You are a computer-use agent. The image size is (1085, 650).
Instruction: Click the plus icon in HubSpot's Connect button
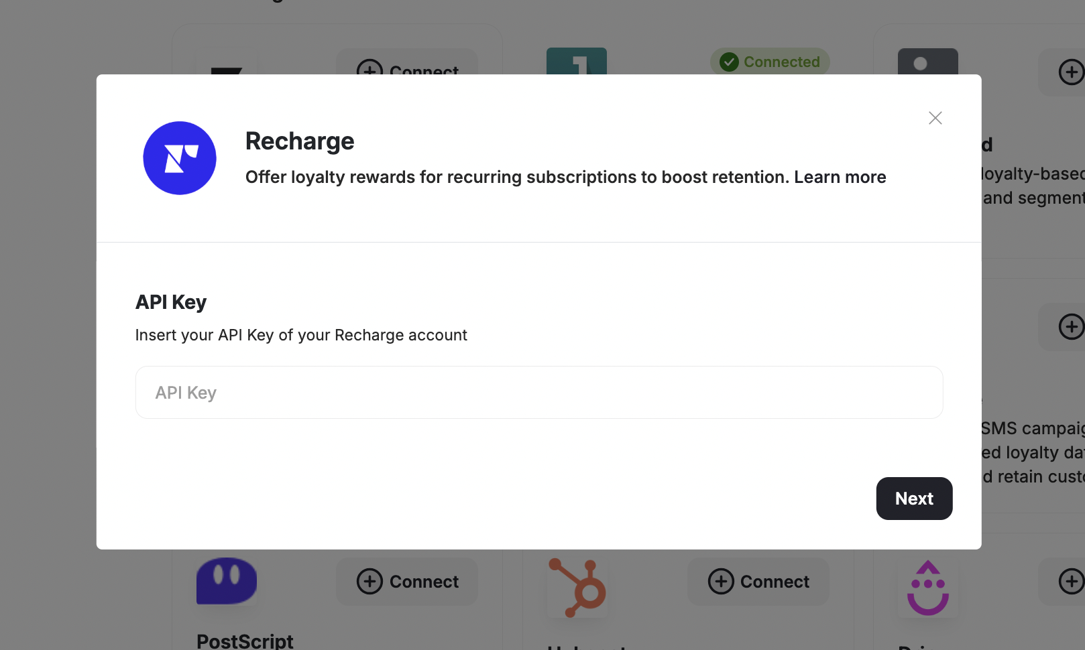(x=721, y=582)
